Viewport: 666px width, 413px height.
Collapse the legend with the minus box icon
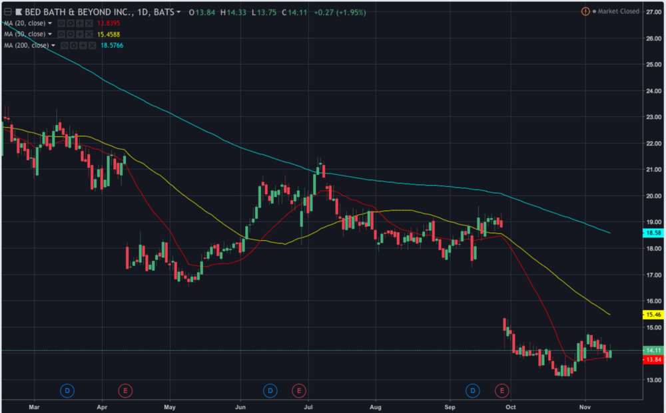(7, 12)
